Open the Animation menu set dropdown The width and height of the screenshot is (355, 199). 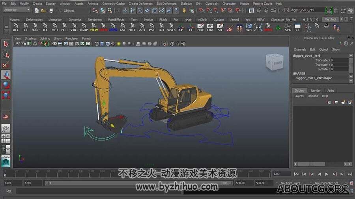point(17,10)
